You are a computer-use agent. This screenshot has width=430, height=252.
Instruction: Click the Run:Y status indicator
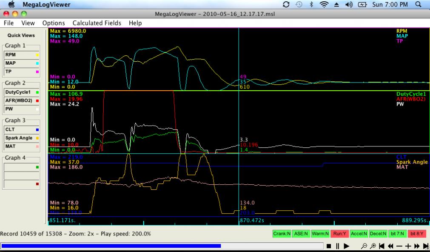coord(339,234)
